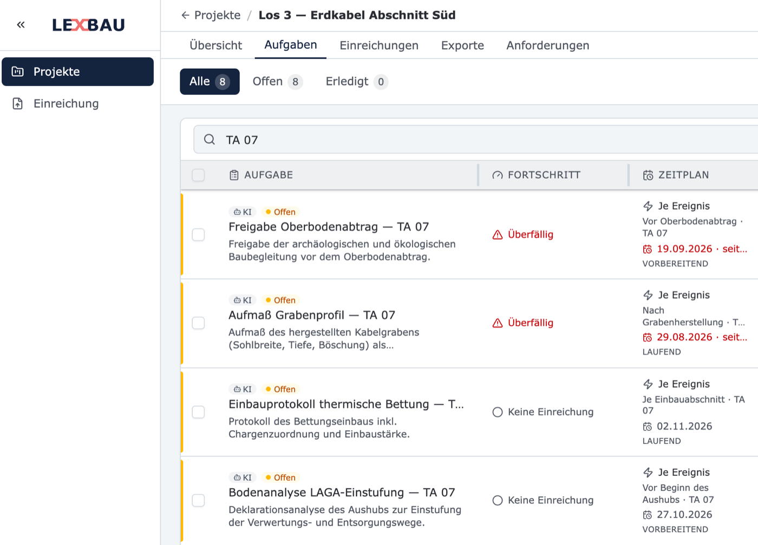Click calendar icon next to 19.09.2026

coord(648,249)
